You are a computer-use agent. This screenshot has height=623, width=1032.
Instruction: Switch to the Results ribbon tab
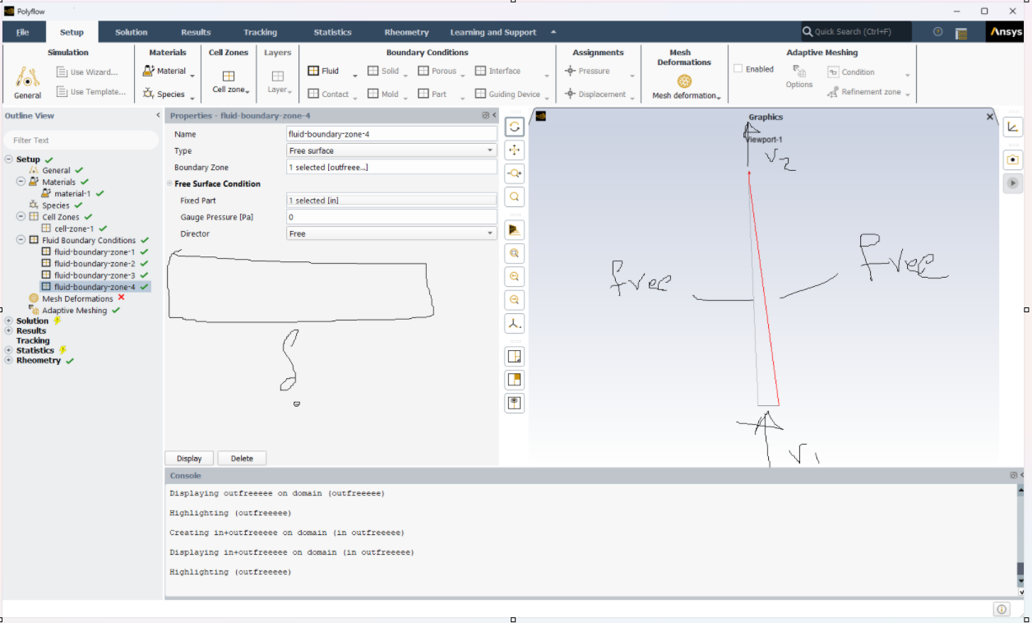pos(196,32)
